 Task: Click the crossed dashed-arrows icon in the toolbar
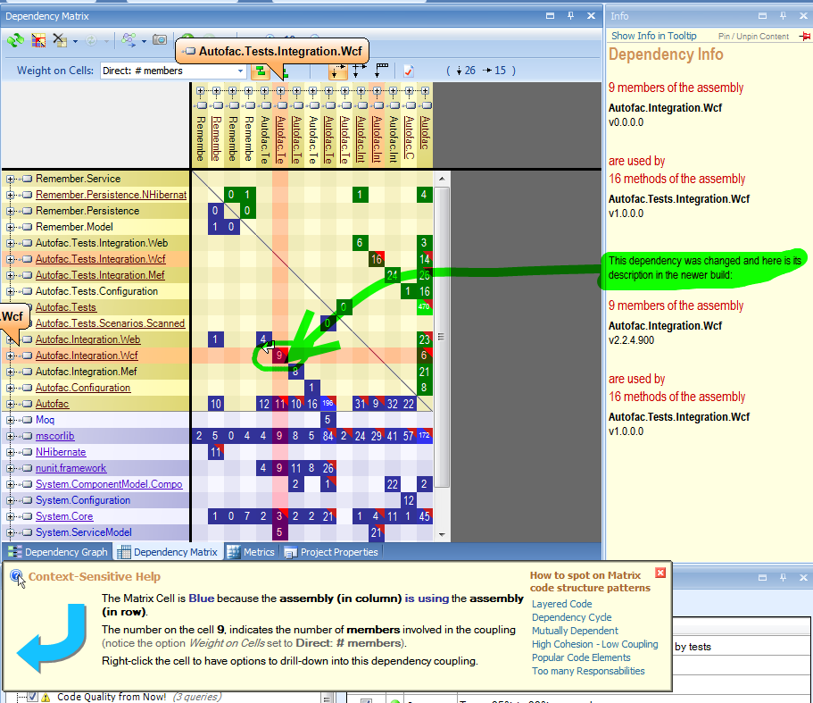point(360,71)
